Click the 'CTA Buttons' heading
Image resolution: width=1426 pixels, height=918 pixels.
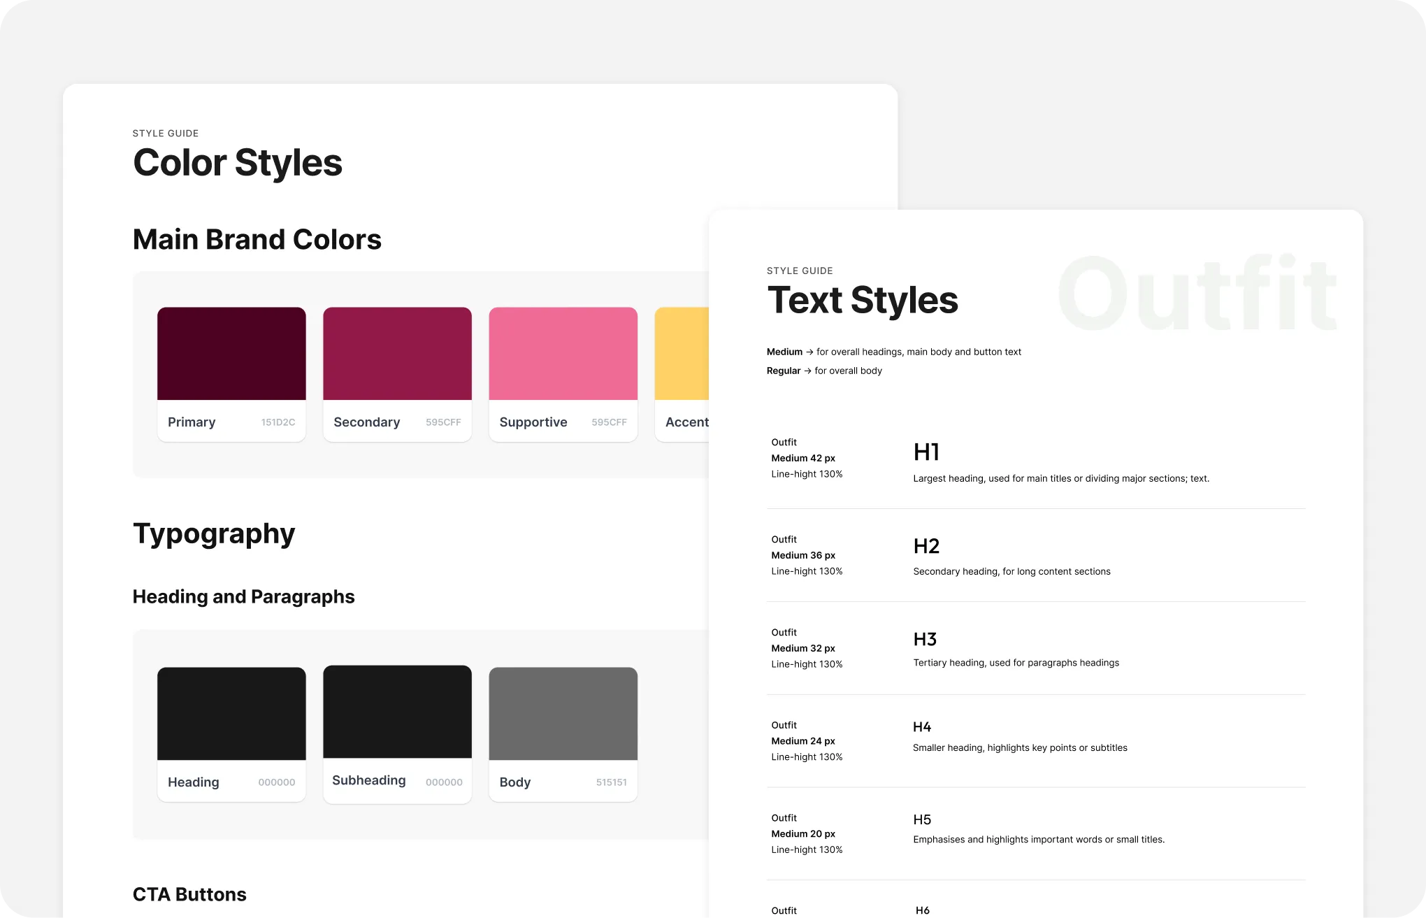click(189, 894)
